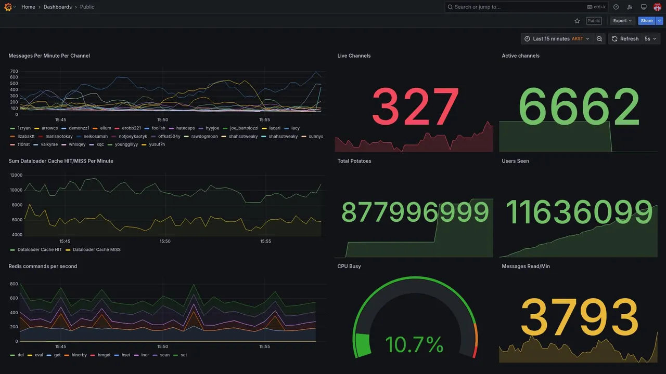Viewport: 666px width, 374px height.
Task: Toggle the scan series in Redis legend
Action: tap(165, 355)
